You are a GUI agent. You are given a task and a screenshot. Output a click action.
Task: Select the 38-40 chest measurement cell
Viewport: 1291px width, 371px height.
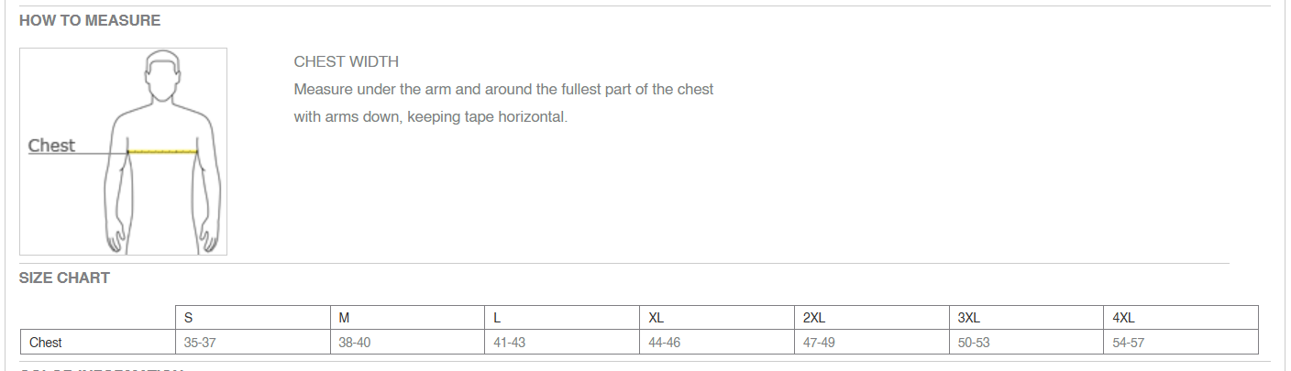click(408, 343)
